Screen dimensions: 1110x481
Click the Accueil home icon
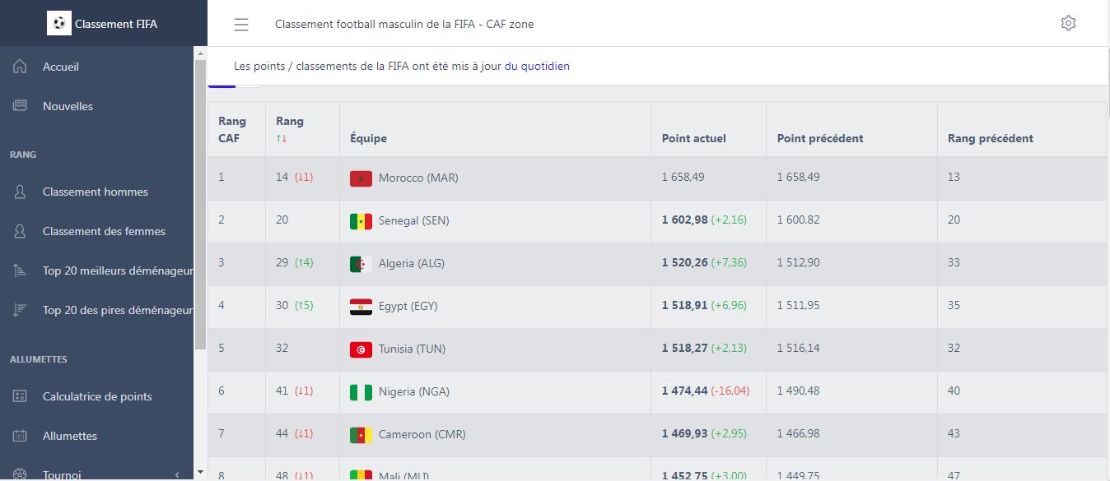tap(21, 67)
